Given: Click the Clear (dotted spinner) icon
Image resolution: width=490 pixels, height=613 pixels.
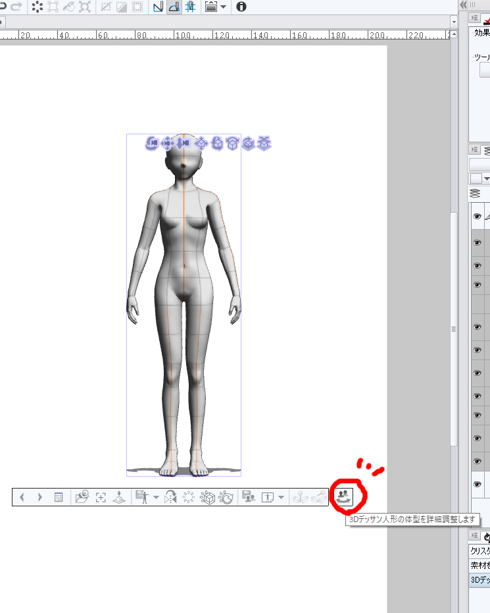Looking at the screenshot, I should 37,7.
